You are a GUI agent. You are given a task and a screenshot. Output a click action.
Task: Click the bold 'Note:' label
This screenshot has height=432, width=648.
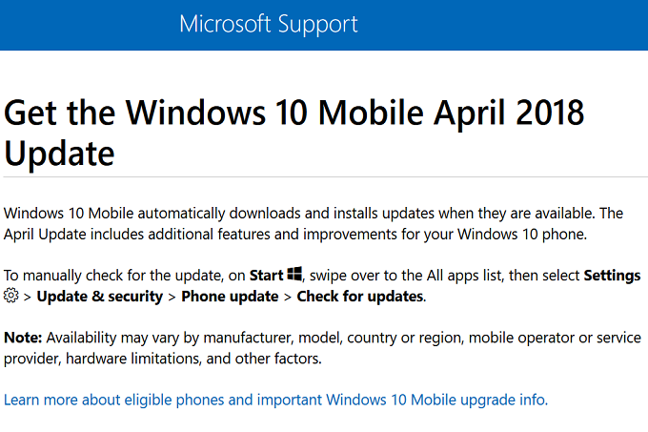pyautogui.click(x=23, y=338)
